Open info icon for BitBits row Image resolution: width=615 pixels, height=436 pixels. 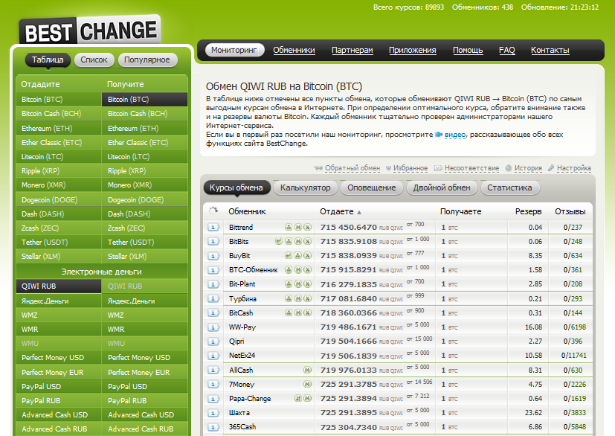[x=213, y=241]
